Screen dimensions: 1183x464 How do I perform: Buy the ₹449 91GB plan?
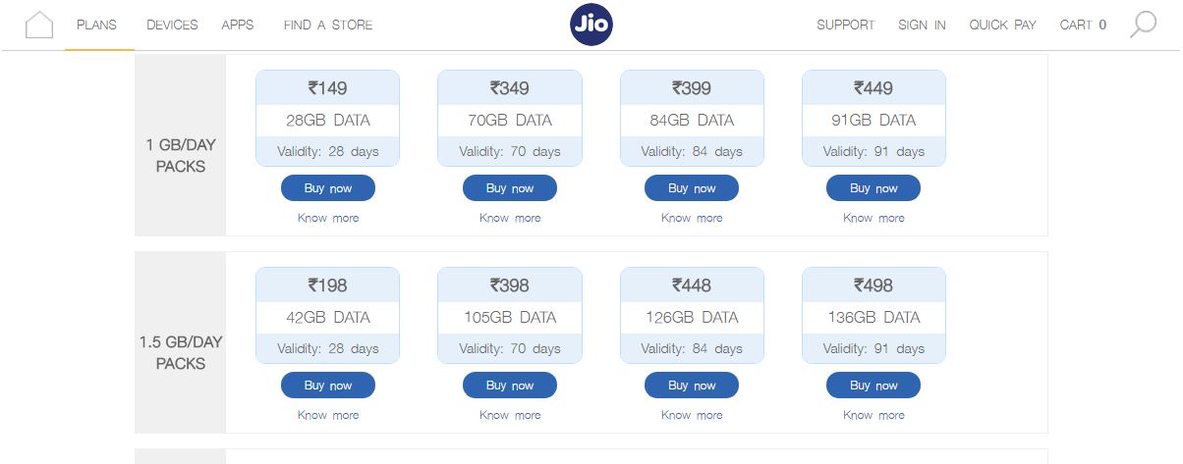[x=873, y=188]
